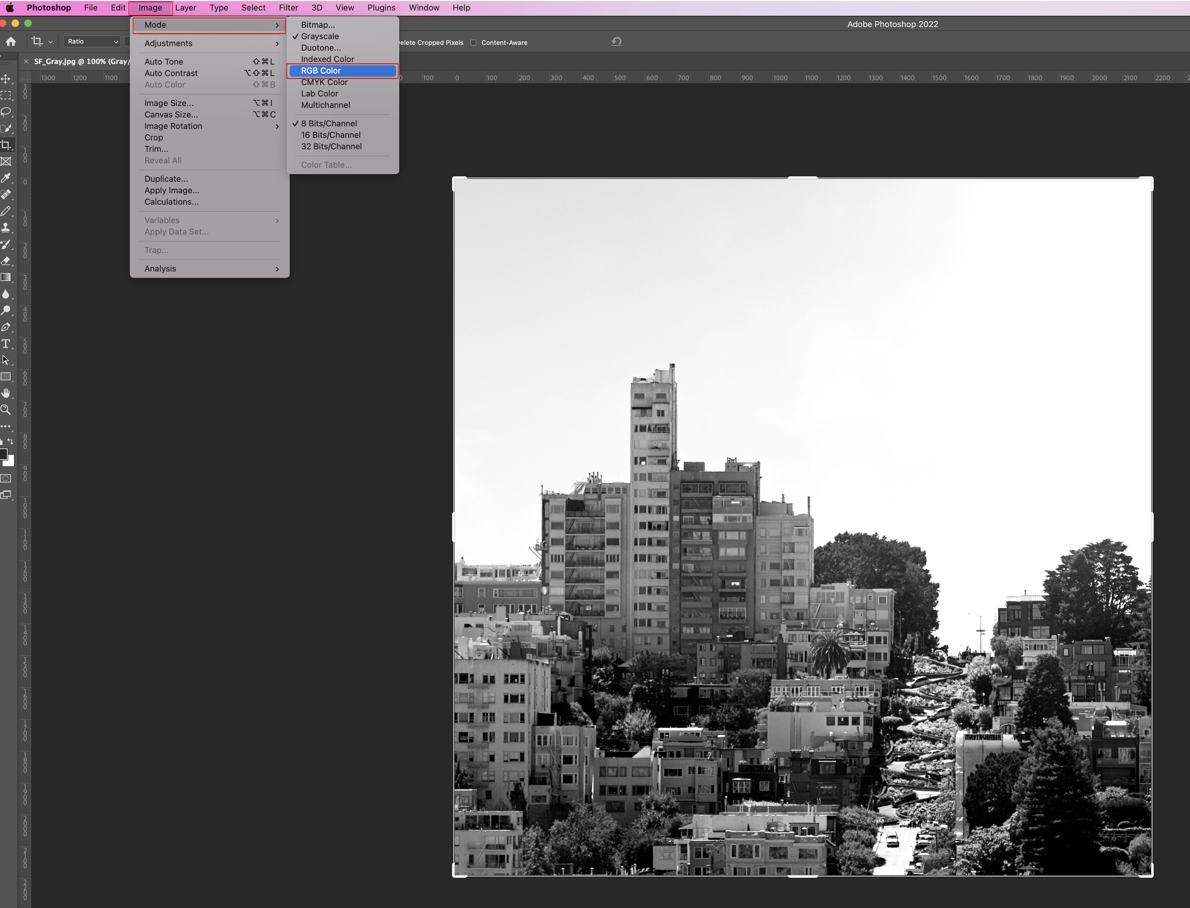Click the foreground color swatch
Viewport: 1190px width, 908px height.
coord(3,454)
